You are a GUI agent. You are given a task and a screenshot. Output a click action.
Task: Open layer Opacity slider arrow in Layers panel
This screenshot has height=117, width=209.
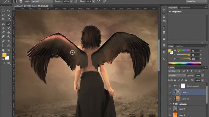(203, 76)
